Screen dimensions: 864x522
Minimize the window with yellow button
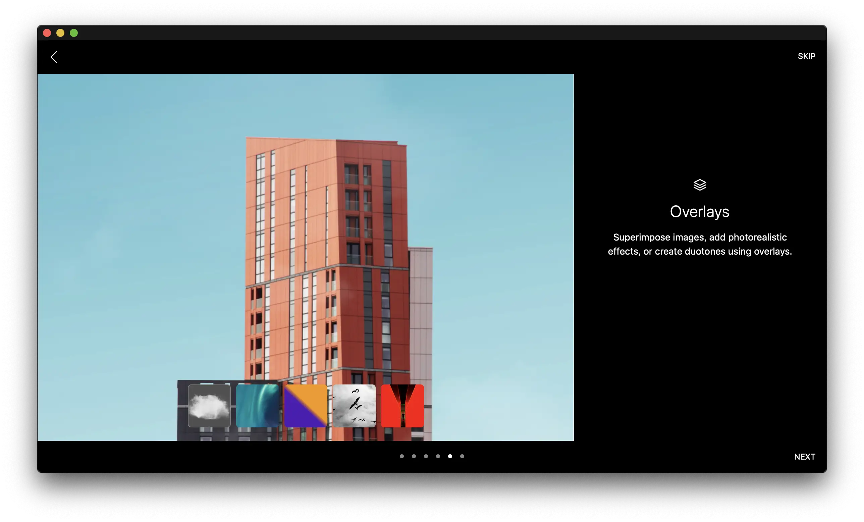tap(60, 33)
